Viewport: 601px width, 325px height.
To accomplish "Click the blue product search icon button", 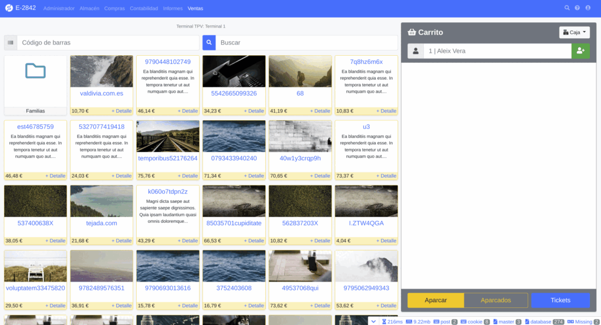I will point(209,43).
